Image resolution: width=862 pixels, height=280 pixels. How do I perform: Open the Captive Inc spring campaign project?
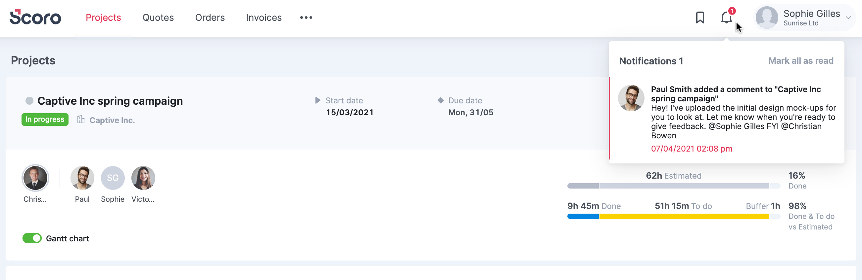(x=110, y=101)
